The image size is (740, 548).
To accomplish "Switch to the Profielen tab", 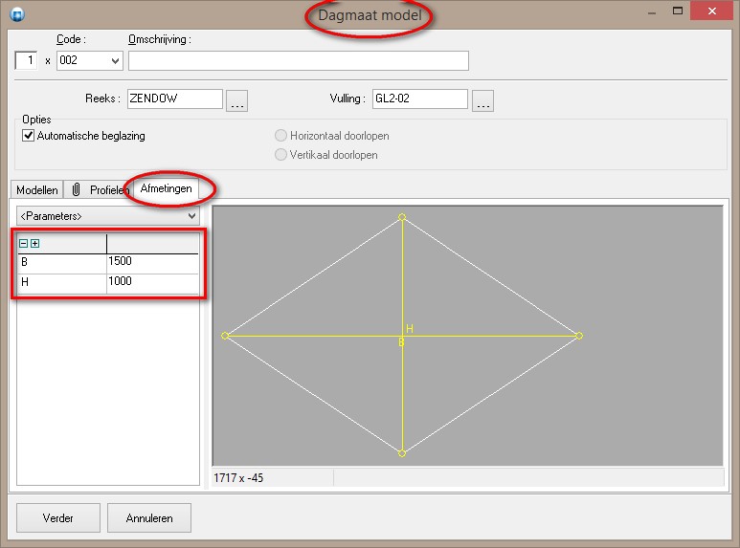I will (x=100, y=190).
